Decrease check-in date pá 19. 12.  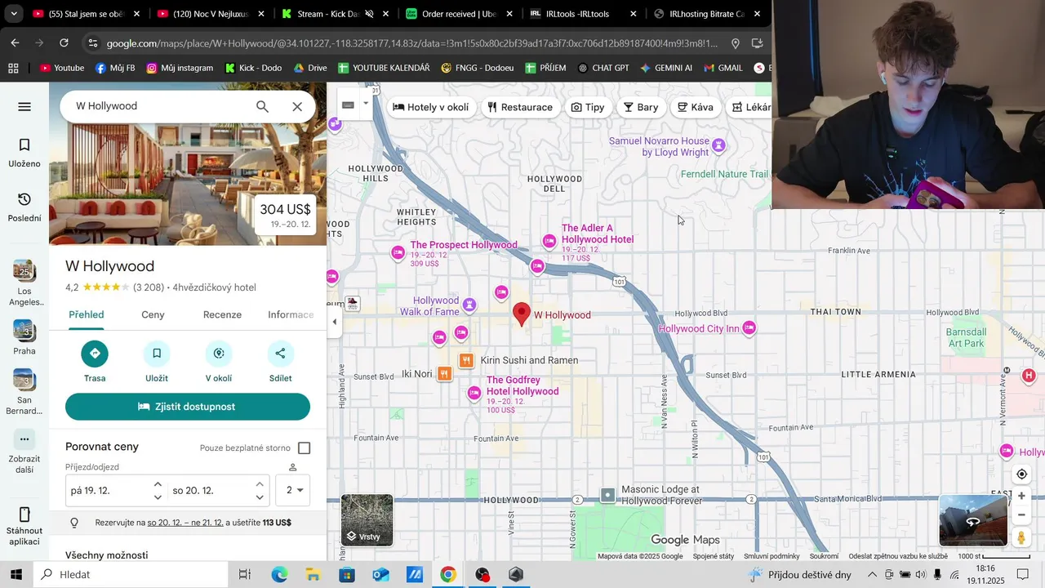(158, 497)
